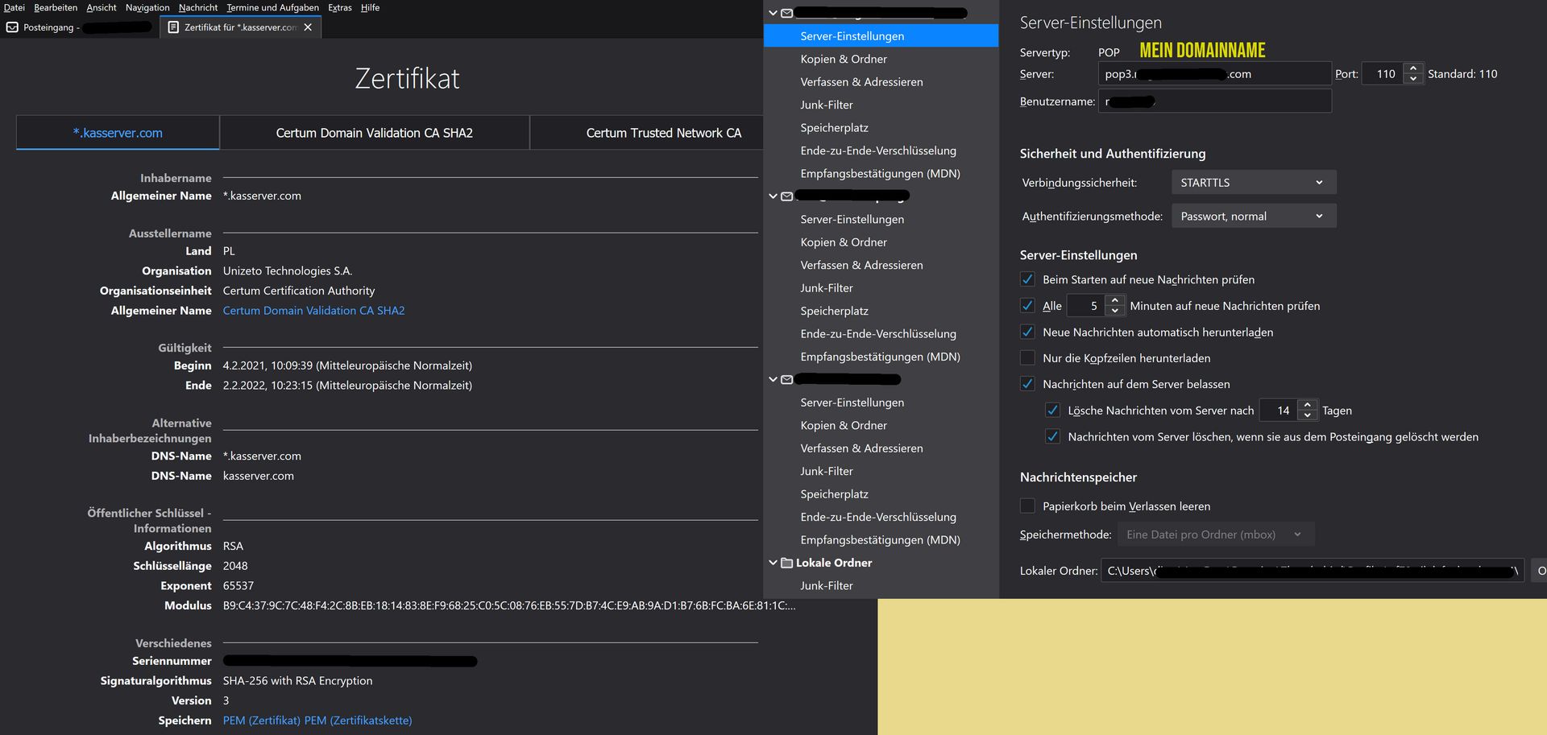Decrease days-to-delete value with down arrow
This screenshot has height=735, width=1547.
1308,415
